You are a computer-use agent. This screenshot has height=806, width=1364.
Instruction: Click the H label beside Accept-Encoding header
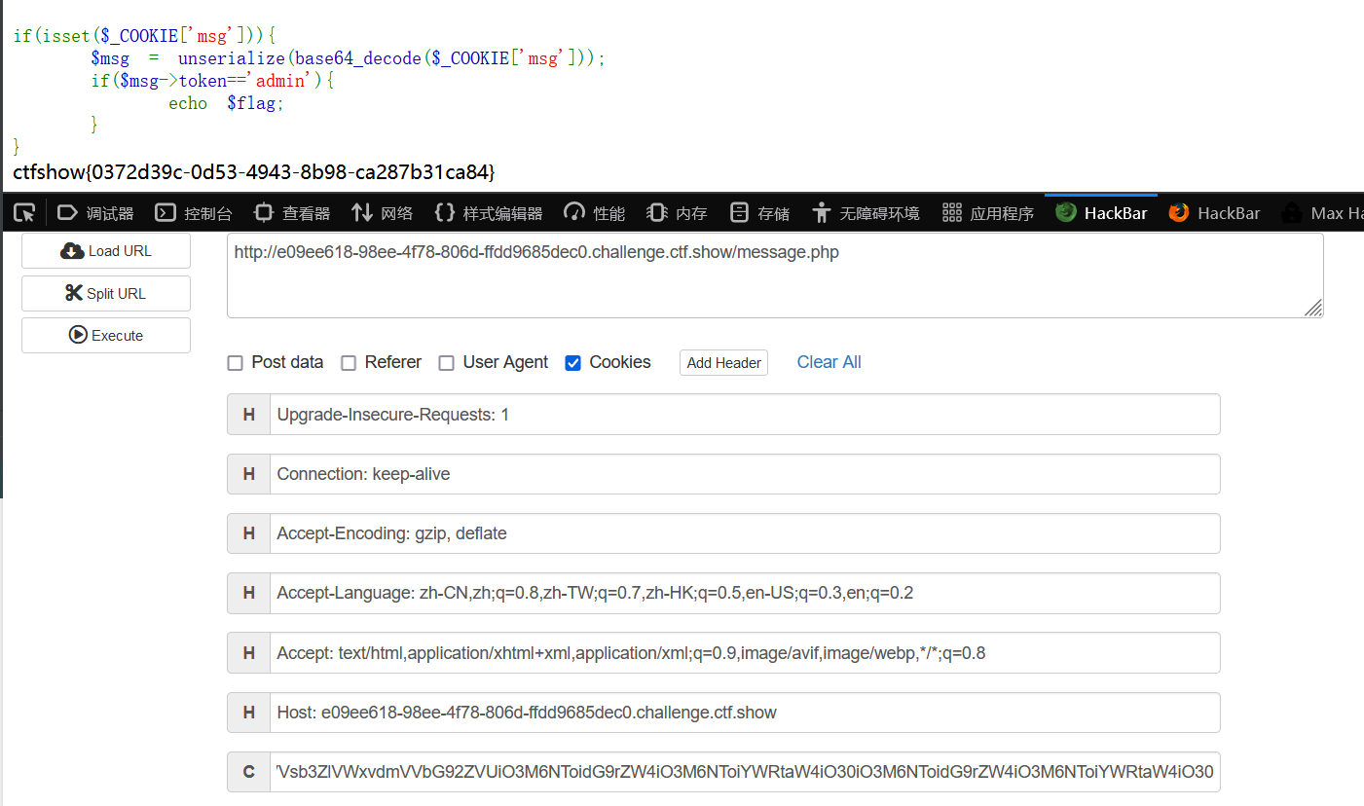click(249, 533)
